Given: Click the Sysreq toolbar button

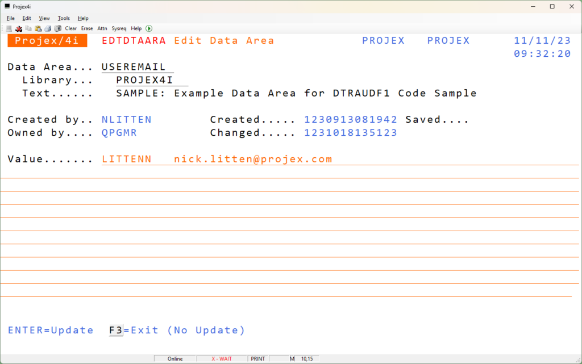Looking at the screenshot, I should 119,28.
